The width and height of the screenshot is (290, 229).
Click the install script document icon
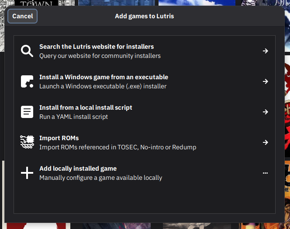pos(27,112)
